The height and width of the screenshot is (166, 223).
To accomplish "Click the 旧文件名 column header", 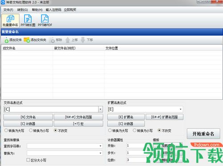I will point(27,48).
